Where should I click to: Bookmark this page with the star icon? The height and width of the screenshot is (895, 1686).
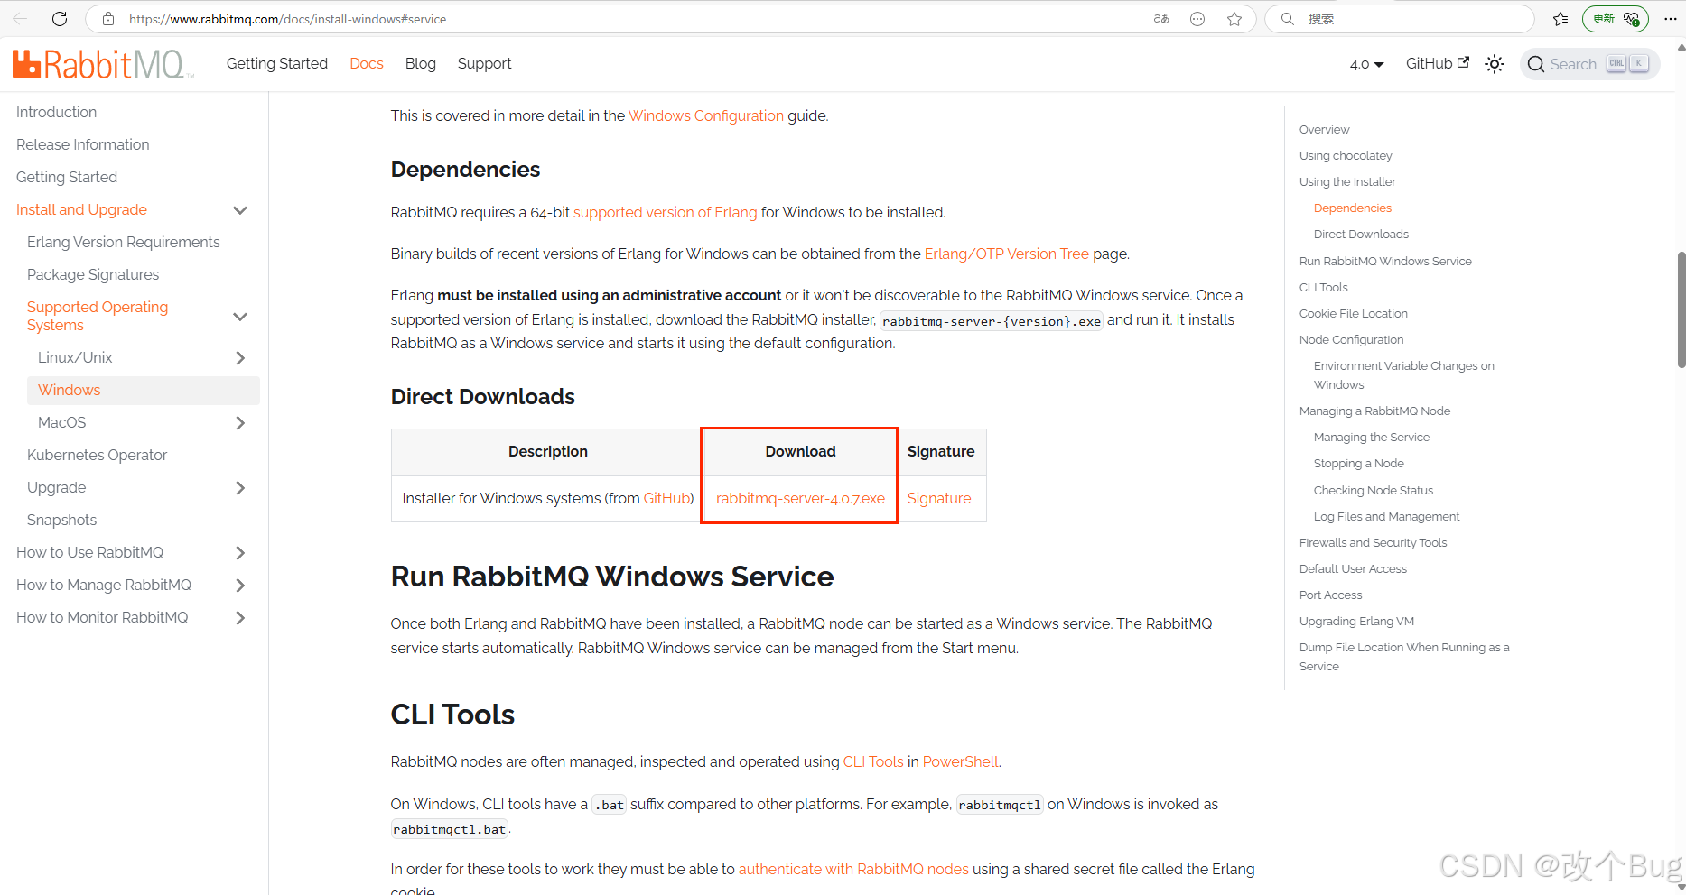pos(1234,18)
